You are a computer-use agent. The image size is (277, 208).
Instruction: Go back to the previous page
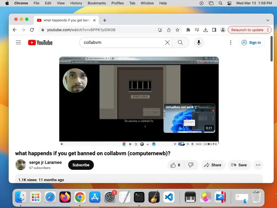tap(15, 30)
